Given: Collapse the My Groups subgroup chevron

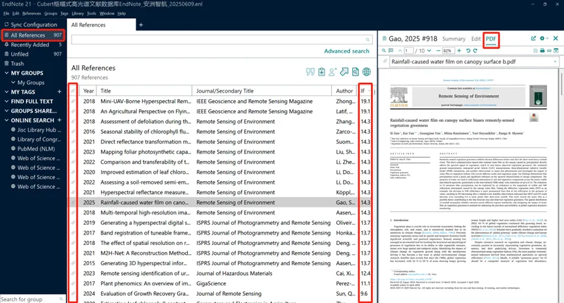Looking at the screenshot, I should (13, 82).
